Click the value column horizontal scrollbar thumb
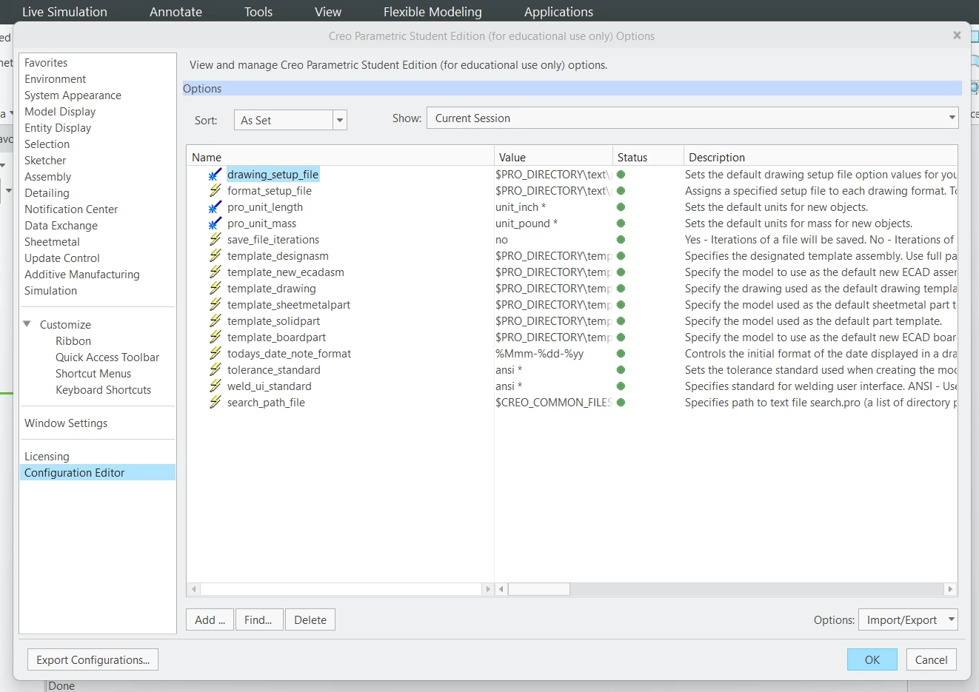Screen dimensions: 979x692 tap(539, 589)
